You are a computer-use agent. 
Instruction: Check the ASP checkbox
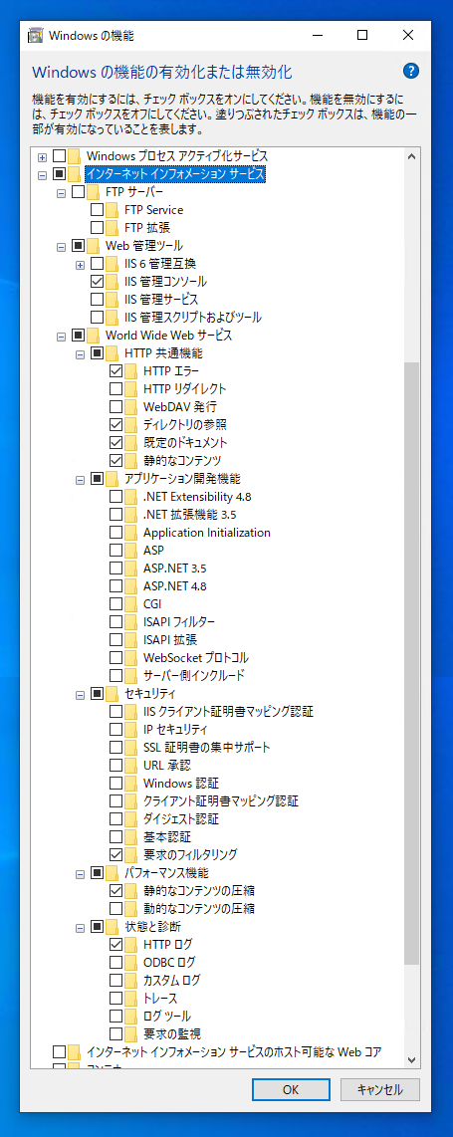115,551
